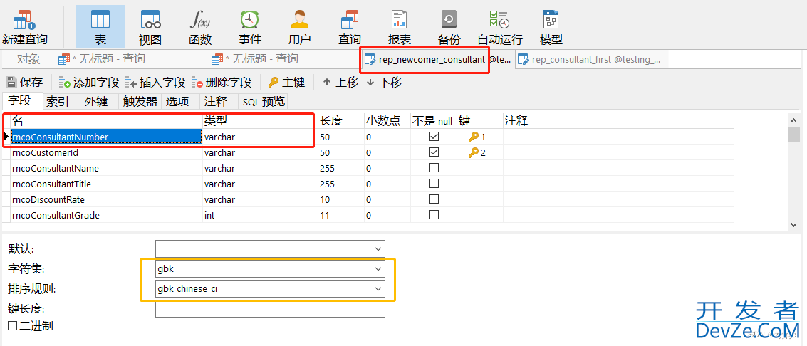Select the rncoConsultantTitle field name

tap(106, 184)
